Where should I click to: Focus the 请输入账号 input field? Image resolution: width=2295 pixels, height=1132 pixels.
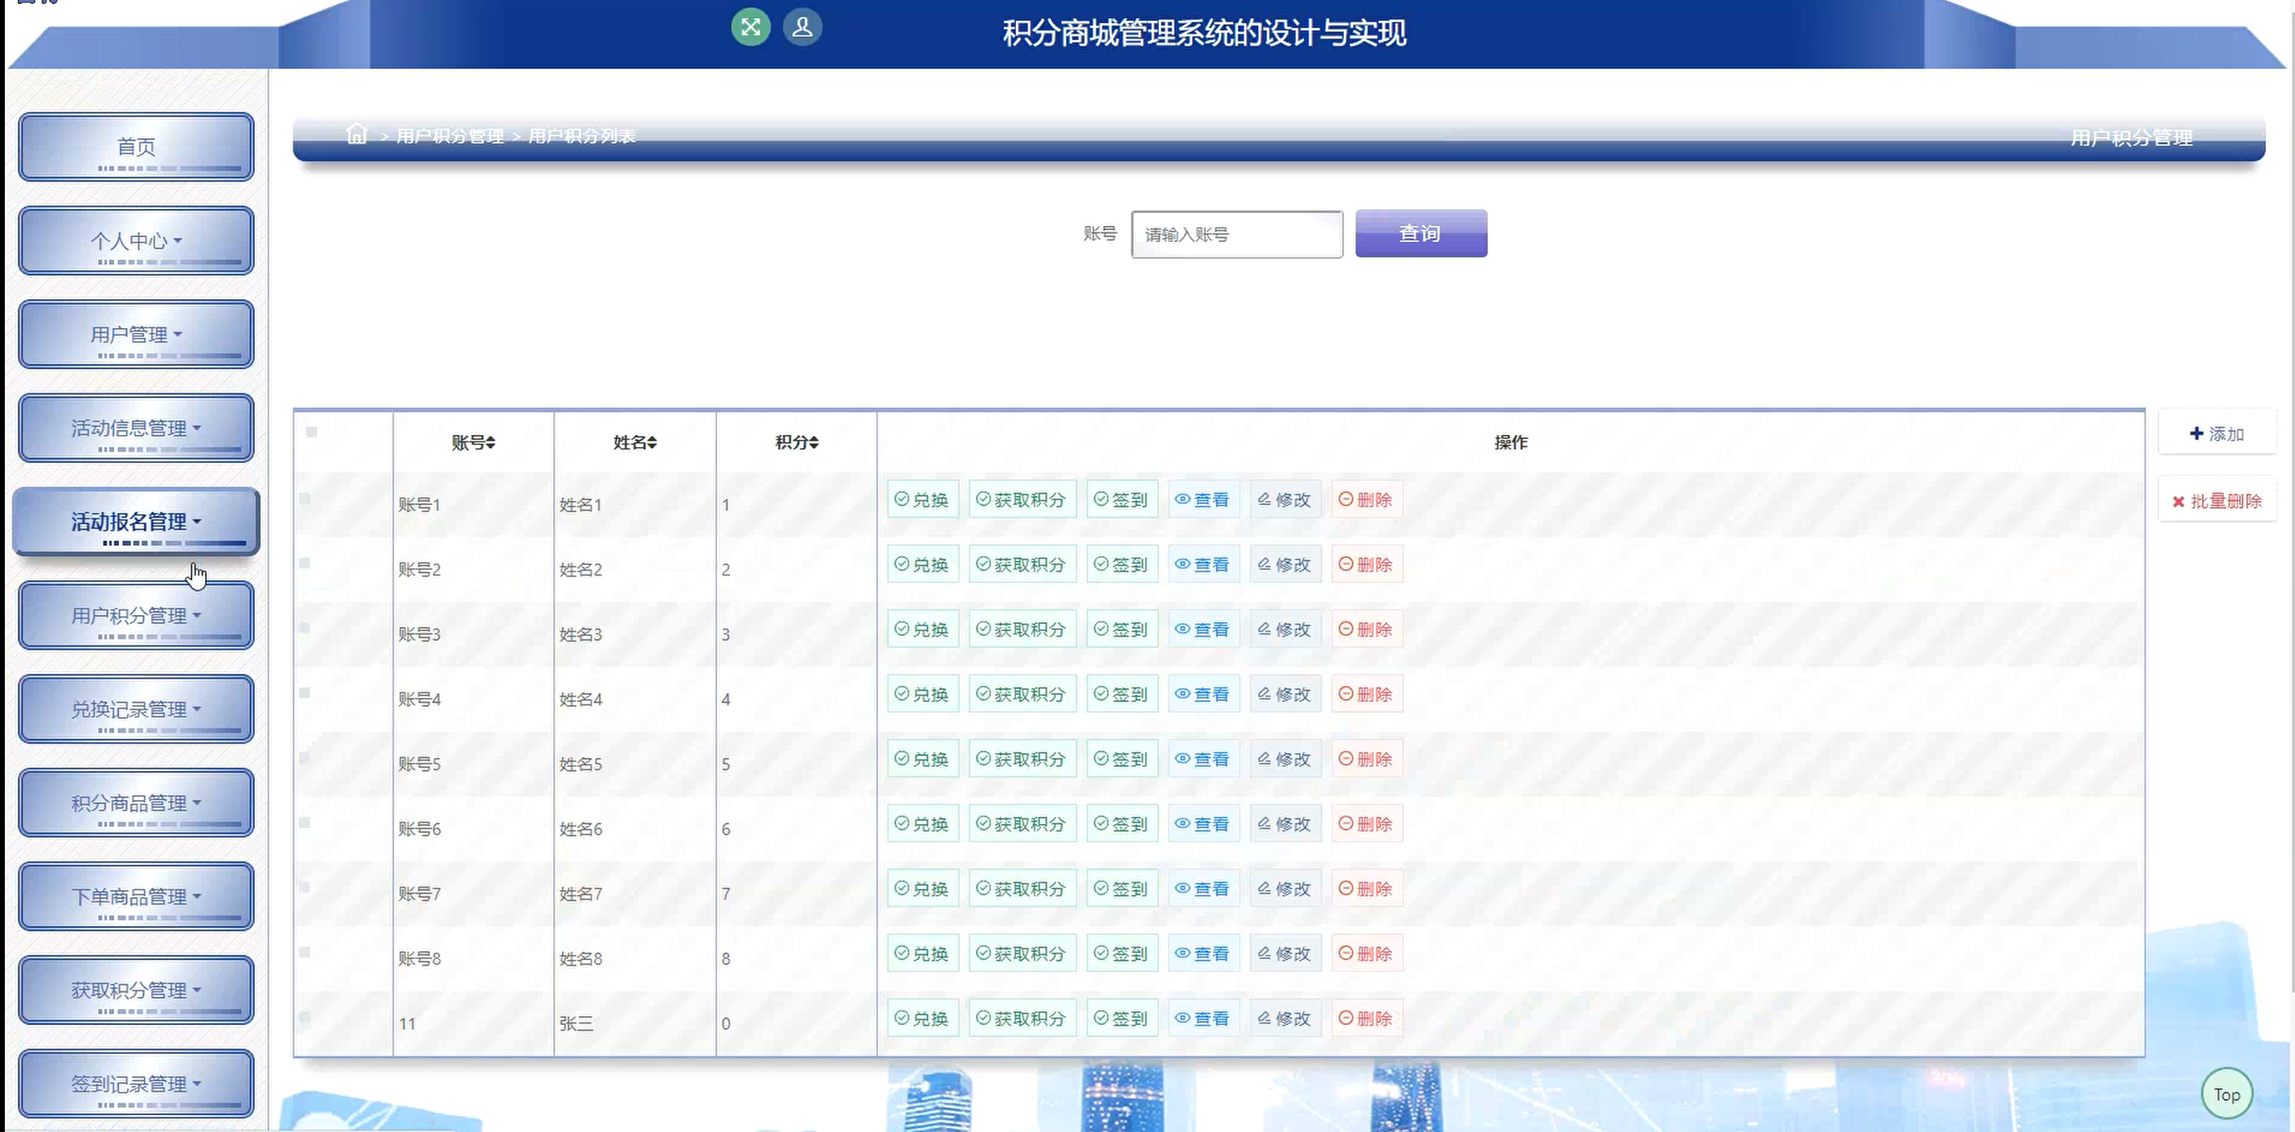(x=1236, y=233)
